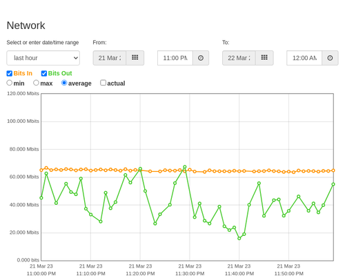The height and width of the screenshot is (278, 345).
Task: Toggle the Bits In checkbox
Action: 10,73
